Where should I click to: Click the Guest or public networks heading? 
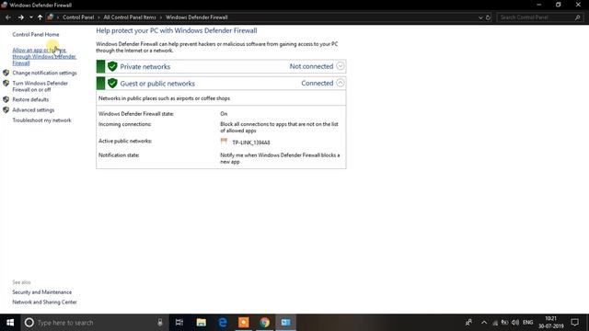(157, 84)
